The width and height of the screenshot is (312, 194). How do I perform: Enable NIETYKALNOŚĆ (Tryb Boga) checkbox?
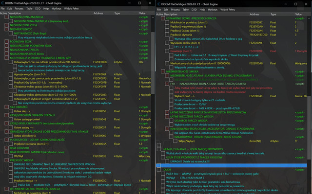point(11,34)
